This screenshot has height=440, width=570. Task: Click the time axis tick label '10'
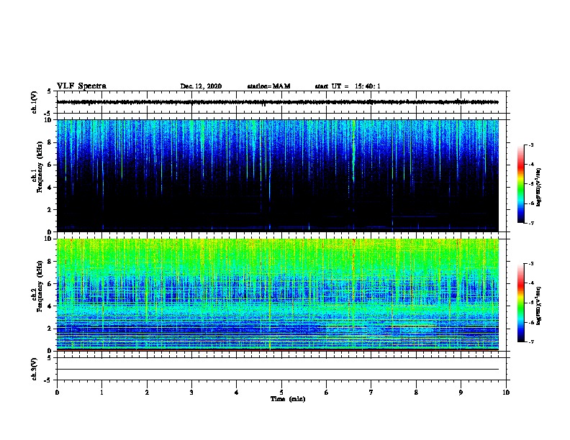(x=506, y=393)
